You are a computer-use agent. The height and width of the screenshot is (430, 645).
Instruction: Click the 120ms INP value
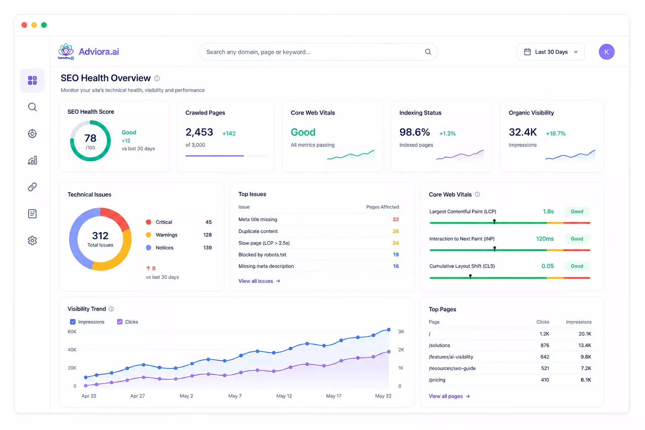545,239
